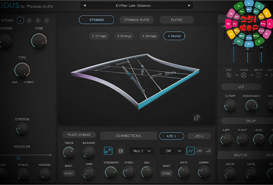Go to the previous preset arrow
This screenshot has height=185, width=273.
pos(84,6)
